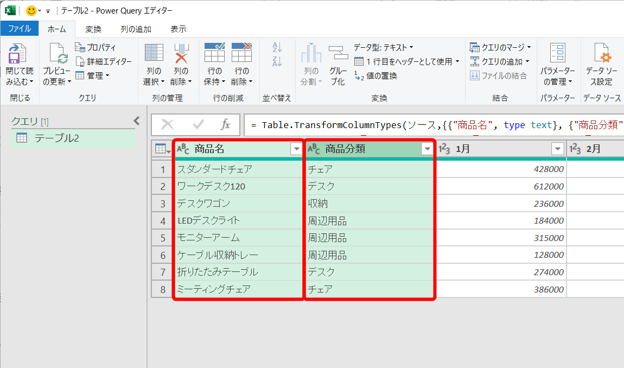Click the Excel app icon in title bar

pos(10,10)
